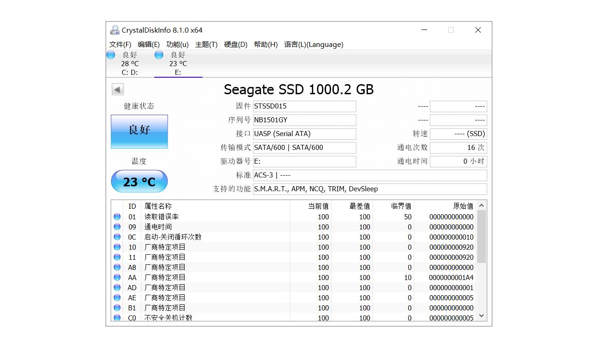Screen dimensions: 597x343
Task: Click the CrystalDiskInfo icon in the title bar
Action: (x=114, y=29)
